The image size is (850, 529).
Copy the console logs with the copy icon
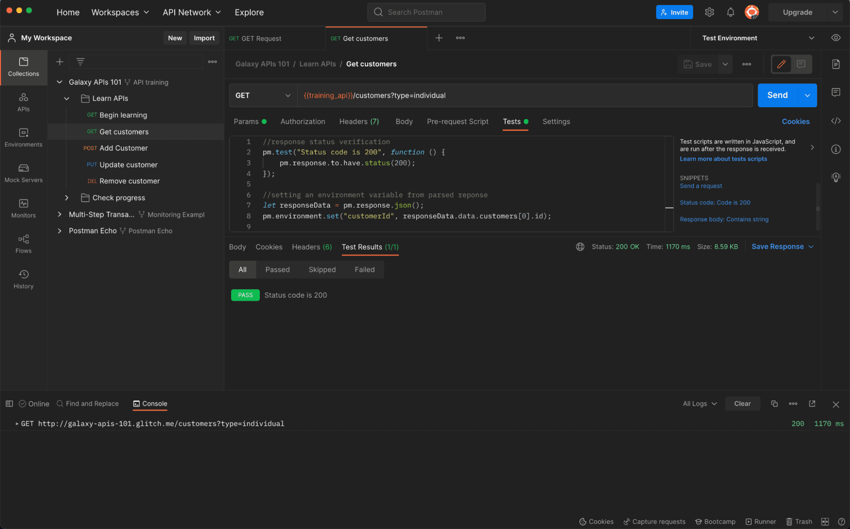coord(774,404)
